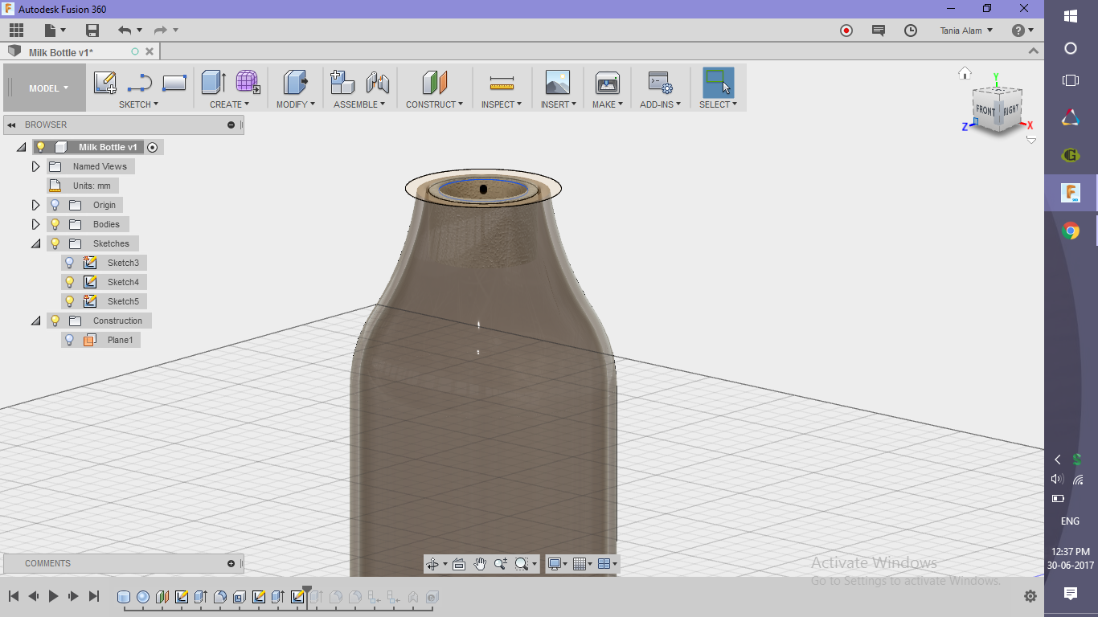Select the Zoom magnifier tool
Screen dimensions: 1098x617
click(501, 564)
